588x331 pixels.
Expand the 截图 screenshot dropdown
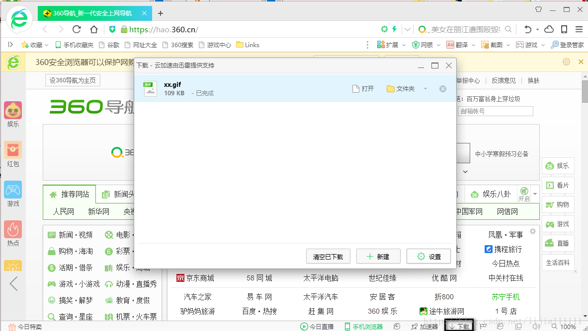point(508,45)
